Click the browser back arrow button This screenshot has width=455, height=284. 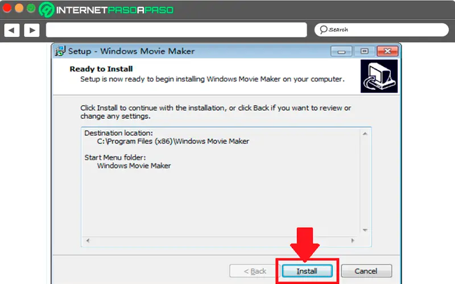pyautogui.click(x=12, y=30)
